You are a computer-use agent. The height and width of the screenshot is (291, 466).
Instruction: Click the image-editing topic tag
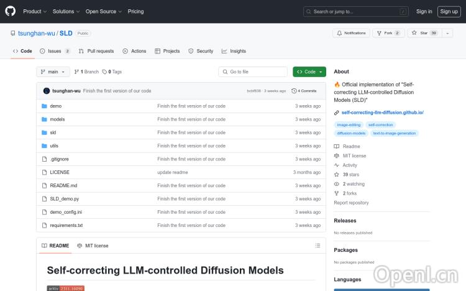(x=349, y=125)
